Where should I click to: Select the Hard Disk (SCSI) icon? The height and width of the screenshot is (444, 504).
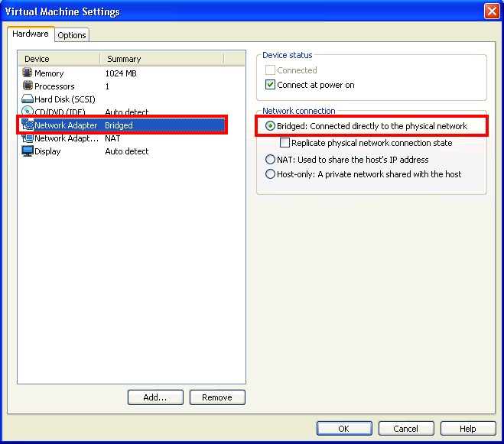[x=28, y=99]
